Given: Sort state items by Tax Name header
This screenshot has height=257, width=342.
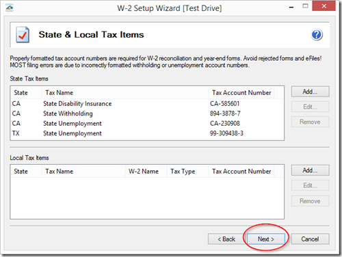Looking at the screenshot, I should 125,93.
